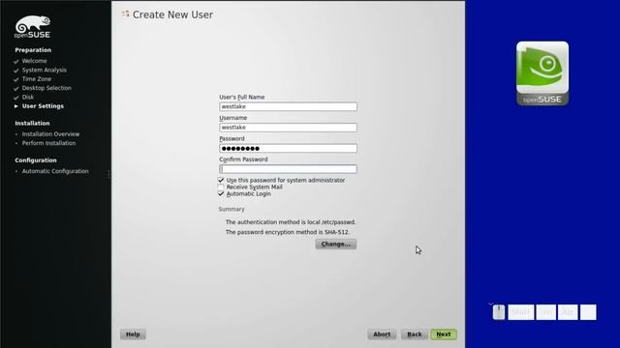This screenshot has width=620, height=348.
Task: Focus the User's Full Name field
Action: point(288,106)
